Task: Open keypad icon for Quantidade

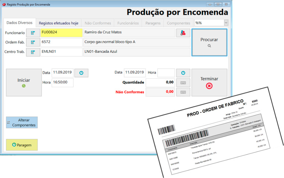Action: click(183, 82)
